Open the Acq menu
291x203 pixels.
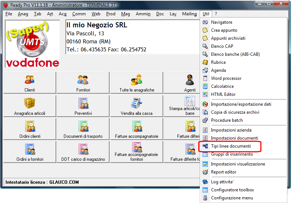(62, 14)
